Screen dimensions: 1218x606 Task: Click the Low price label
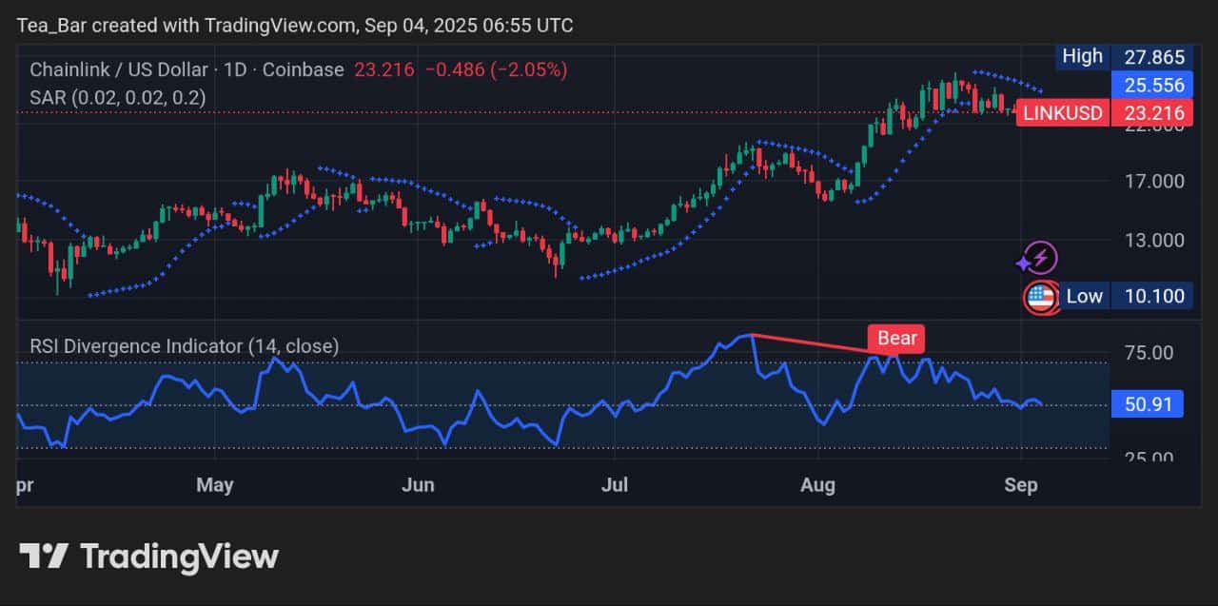1084,296
